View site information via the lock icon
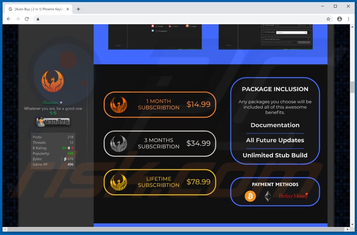 click(x=38, y=19)
